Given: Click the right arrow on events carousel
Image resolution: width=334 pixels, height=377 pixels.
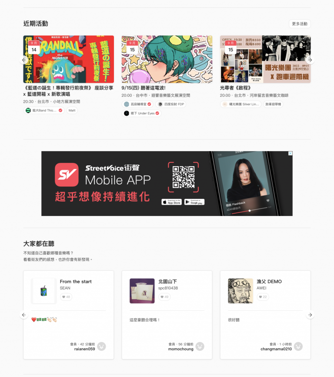Looking at the screenshot, I should [310, 60].
